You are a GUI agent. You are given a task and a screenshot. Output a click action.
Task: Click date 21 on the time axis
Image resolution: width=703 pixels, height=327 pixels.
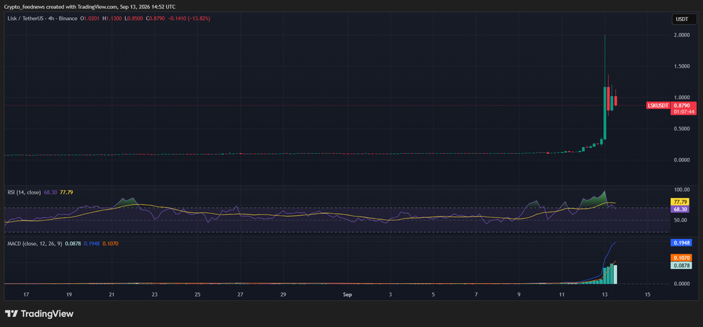pos(112,295)
